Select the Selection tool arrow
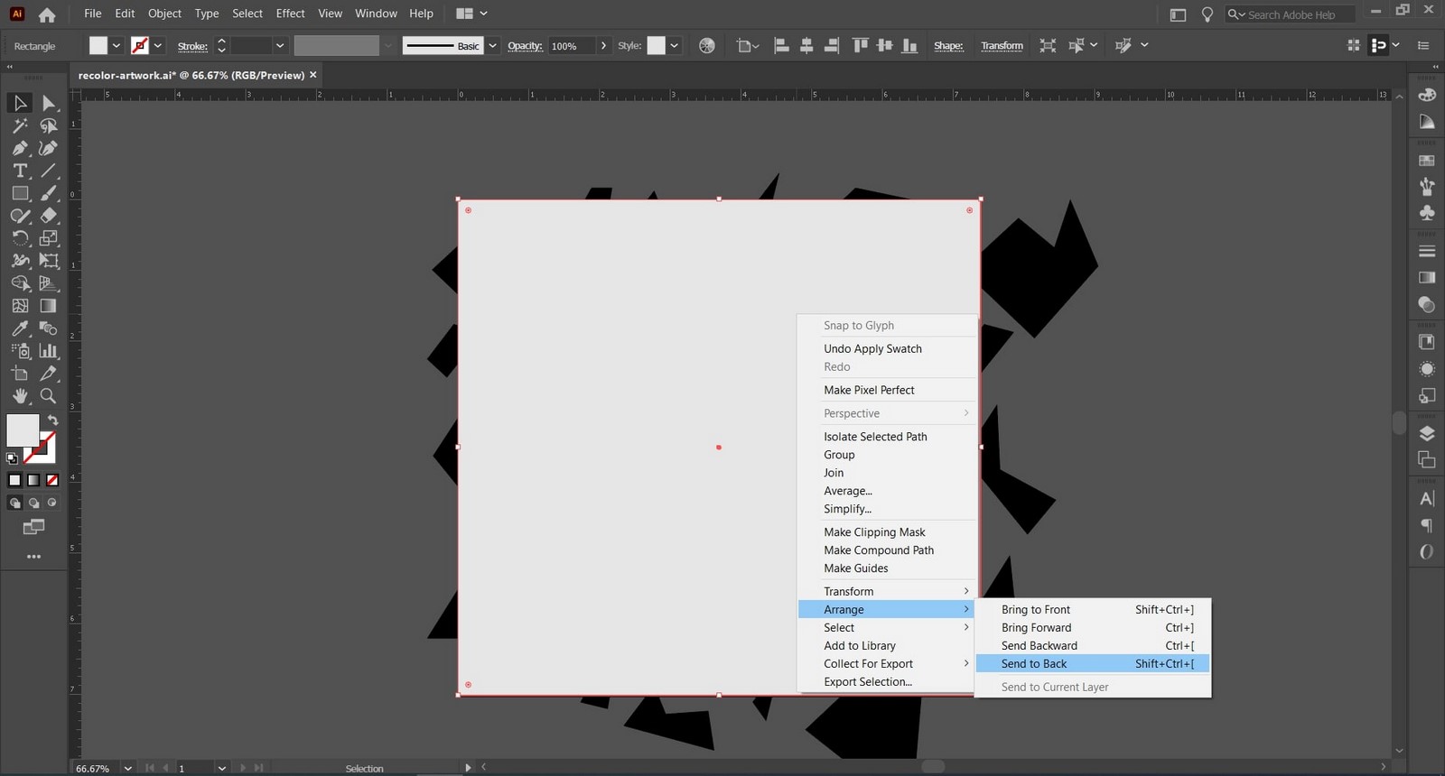The height and width of the screenshot is (776, 1445). coord(20,103)
